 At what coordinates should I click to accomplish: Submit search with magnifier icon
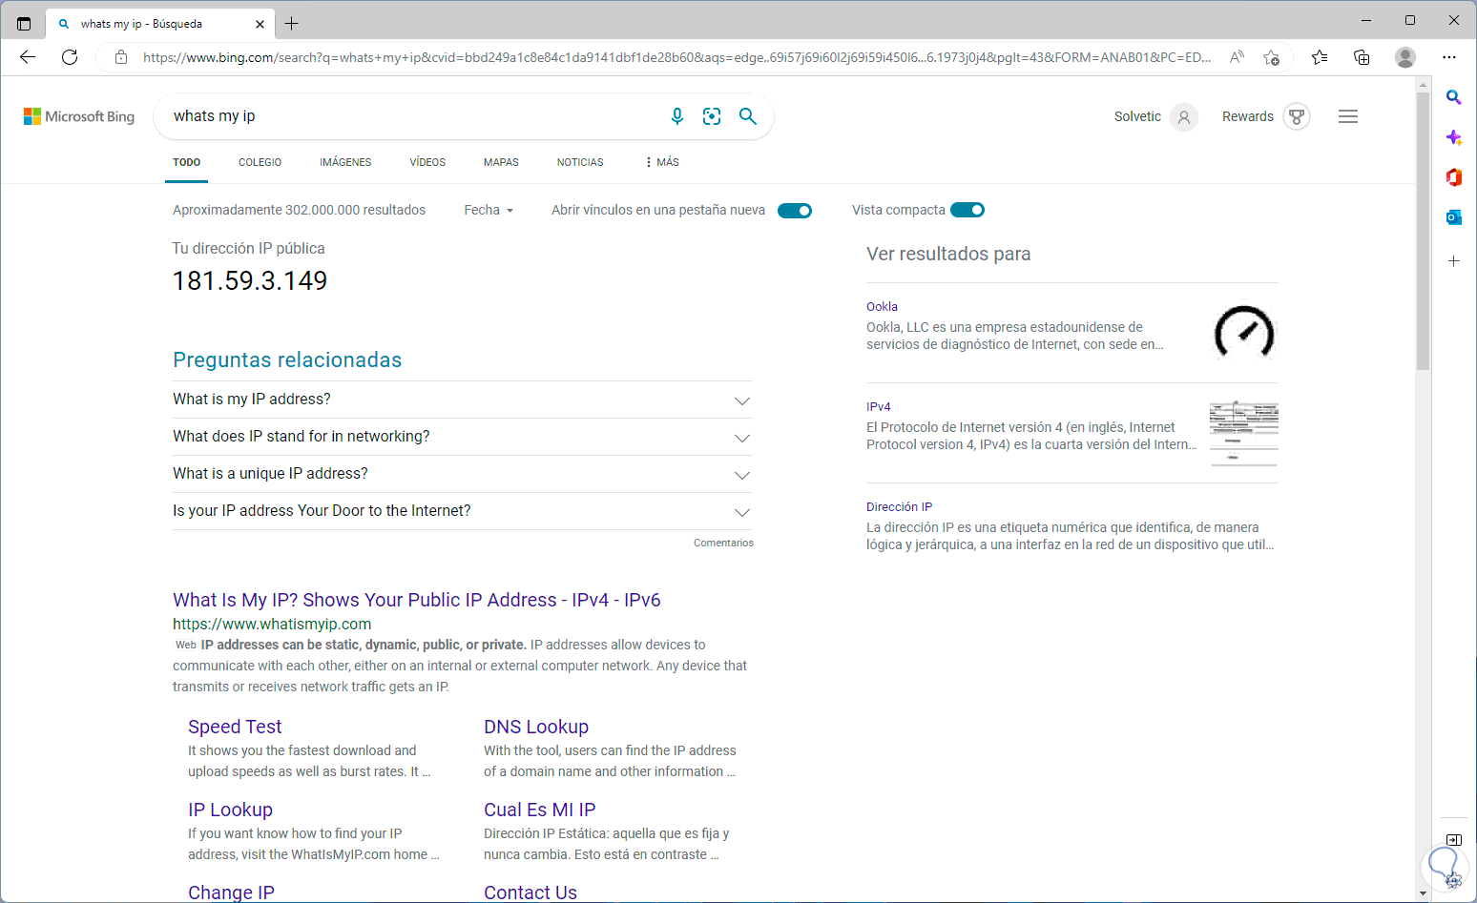click(x=748, y=116)
